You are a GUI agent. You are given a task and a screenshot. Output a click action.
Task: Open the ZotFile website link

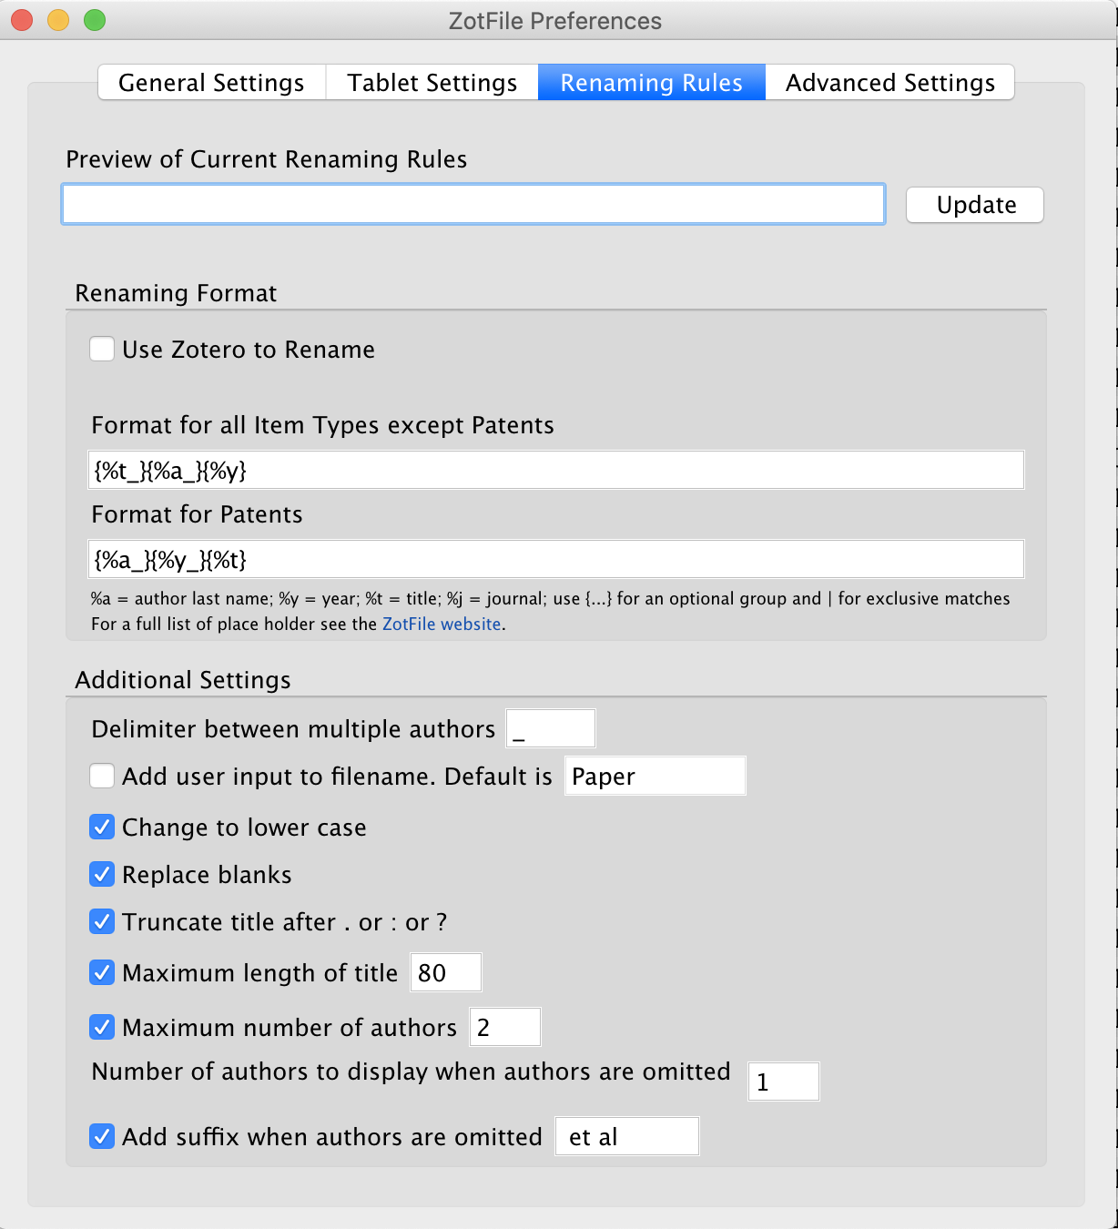coord(442,625)
